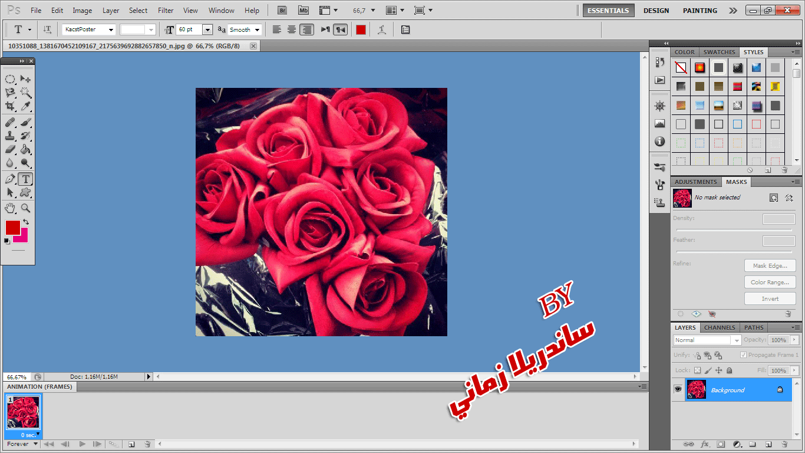Select the Pen tool
This screenshot has width=805, height=453.
pos(10,179)
